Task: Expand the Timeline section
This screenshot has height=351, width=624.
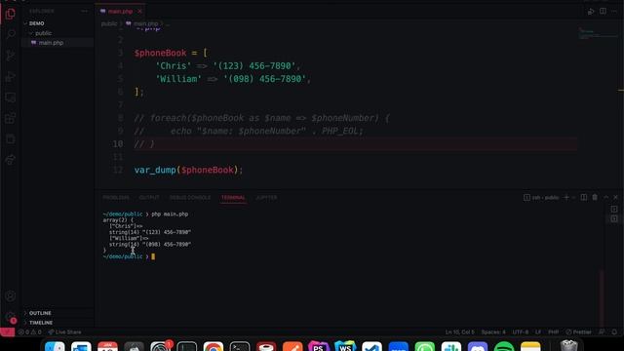Action: [x=41, y=323]
